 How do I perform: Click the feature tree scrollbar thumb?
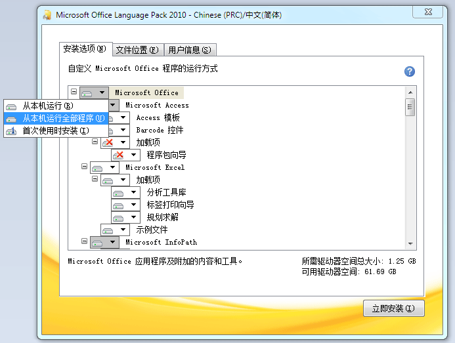point(410,107)
